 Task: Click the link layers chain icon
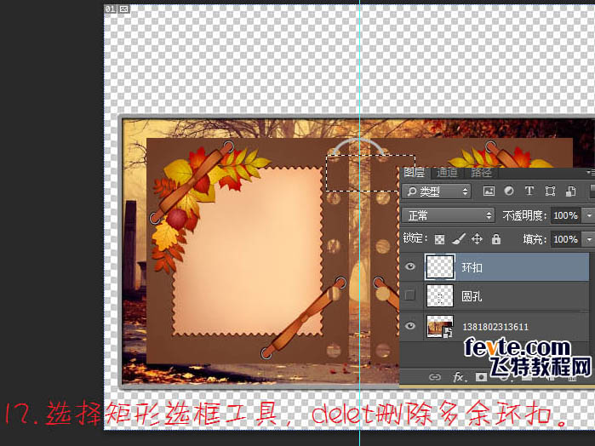click(x=434, y=377)
